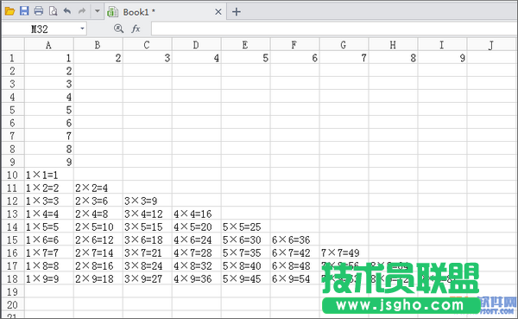The height and width of the screenshot is (319, 518).
Task: Select column F header
Action: point(294,45)
